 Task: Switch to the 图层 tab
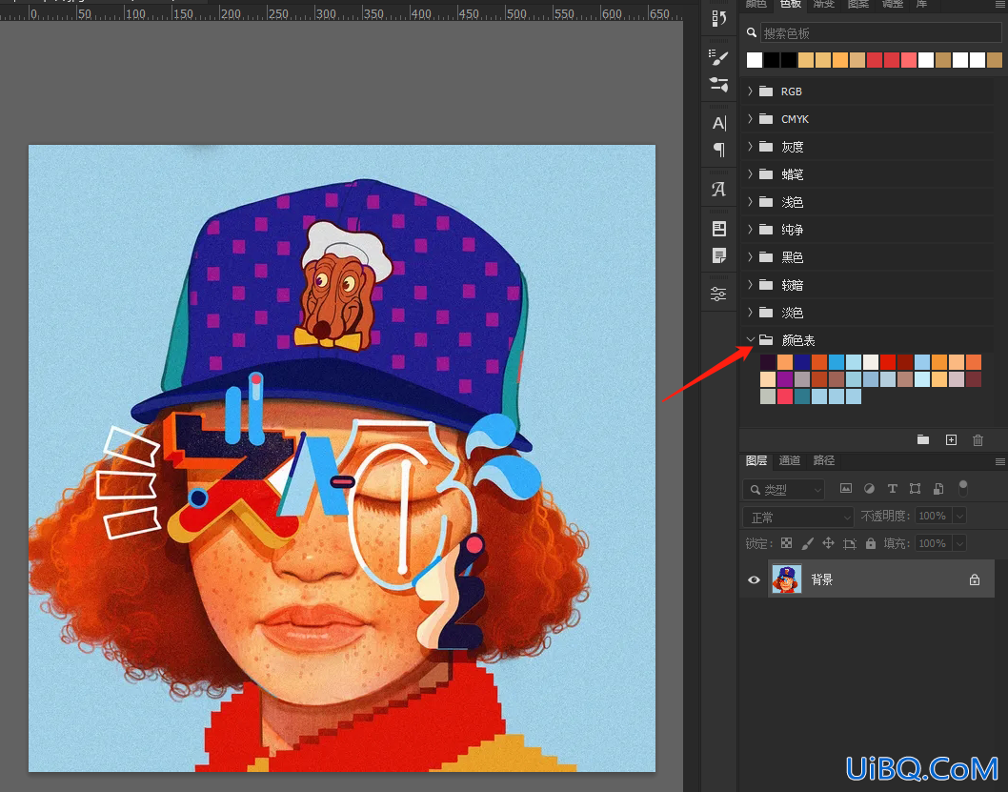coord(756,460)
